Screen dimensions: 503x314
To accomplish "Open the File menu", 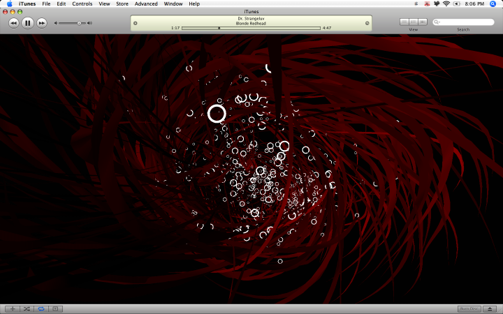I will coord(47,4).
